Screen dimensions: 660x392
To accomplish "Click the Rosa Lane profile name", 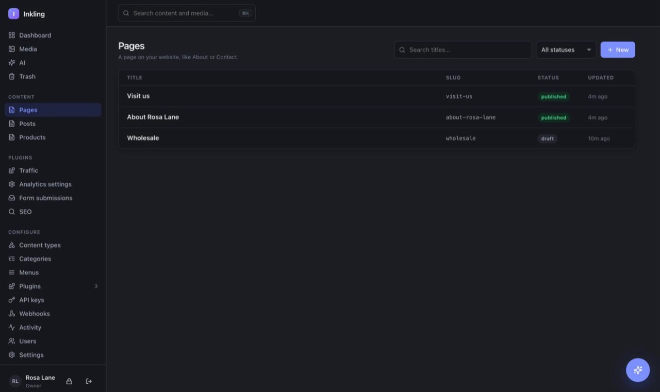I will pos(40,378).
